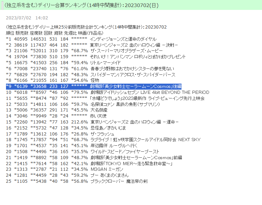
Task: Select rank 18 row 'ラブライブ!虹ヶ咲学園 NEXT SKY'
Action: click(x=103, y=140)
